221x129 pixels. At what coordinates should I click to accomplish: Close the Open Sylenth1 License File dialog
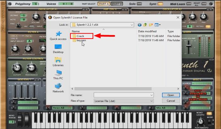[x=178, y=18]
